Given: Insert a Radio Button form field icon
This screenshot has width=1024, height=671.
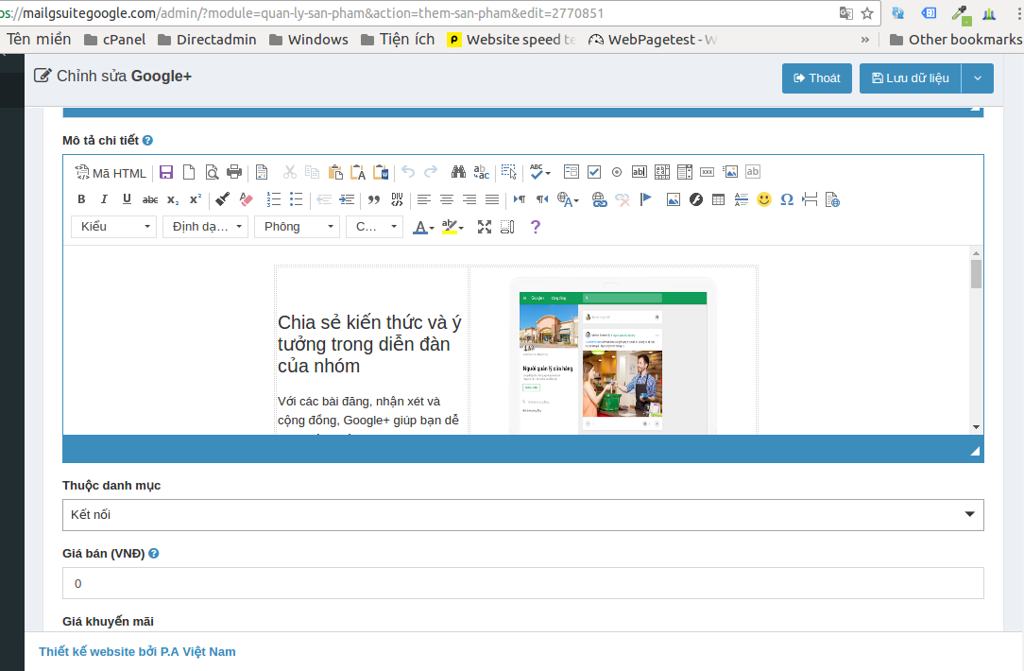Looking at the screenshot, I should point(617,172).
